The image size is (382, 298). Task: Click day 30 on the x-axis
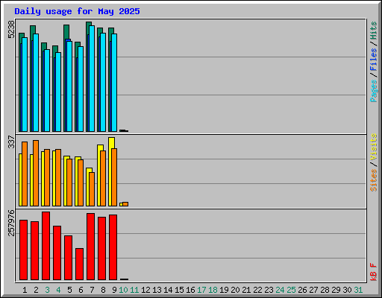347,290
